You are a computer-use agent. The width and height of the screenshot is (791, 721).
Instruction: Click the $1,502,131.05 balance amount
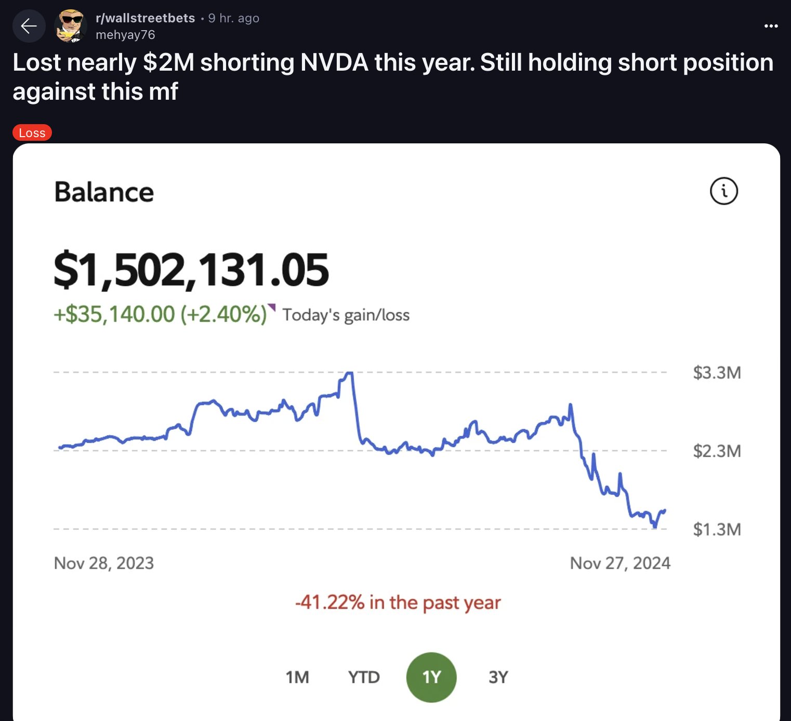[191, 270]
